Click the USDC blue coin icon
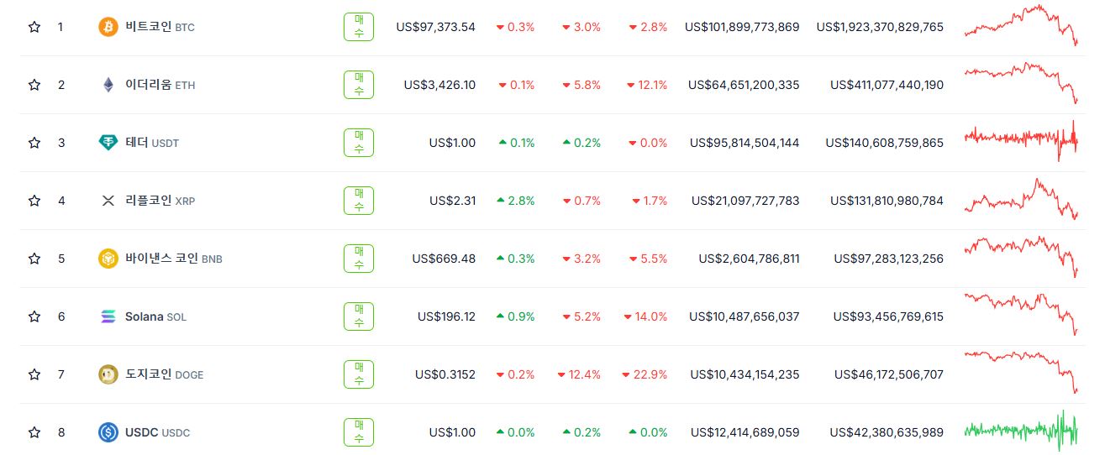1105x455 pixels. coord(108,432)
